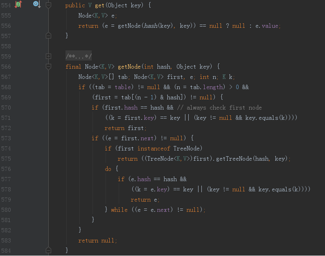The image size is (325, 256).
Task: Click the italic hash call on line 556
Action: point(151,26)
